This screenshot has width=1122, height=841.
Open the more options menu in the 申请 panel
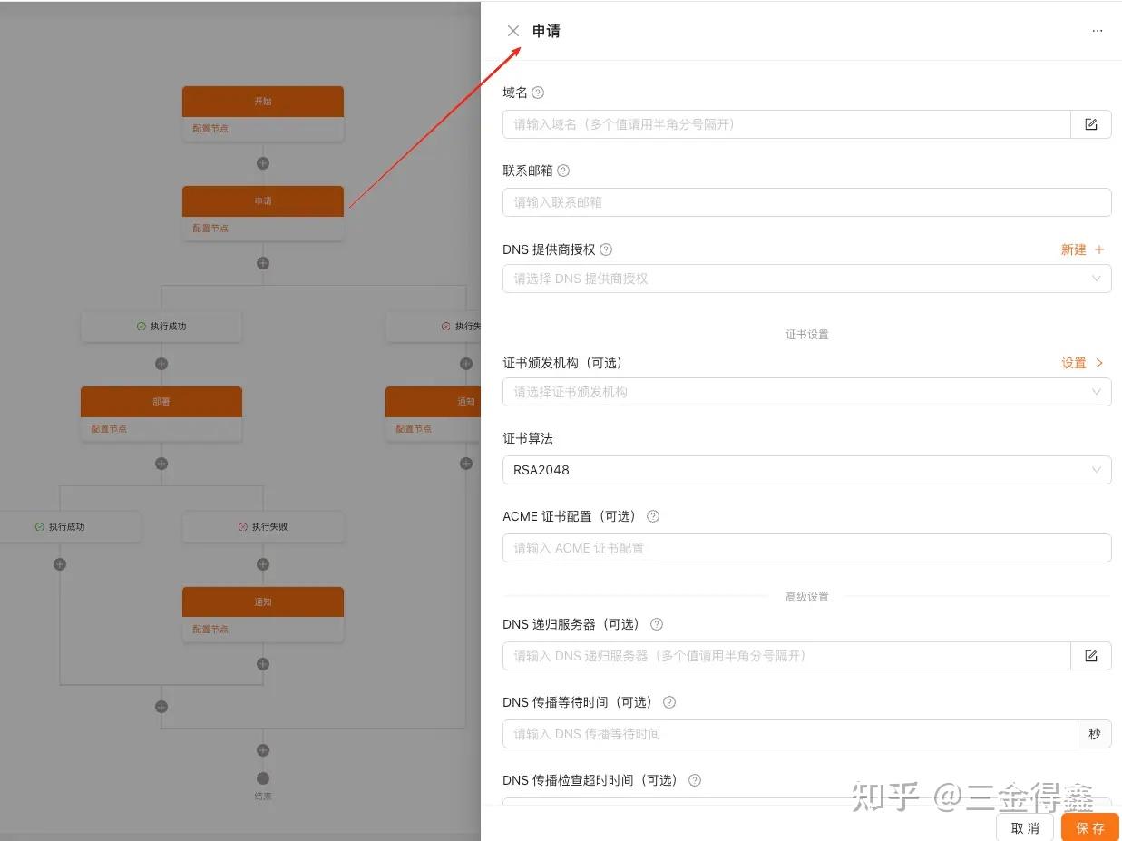coord(1097,30)
